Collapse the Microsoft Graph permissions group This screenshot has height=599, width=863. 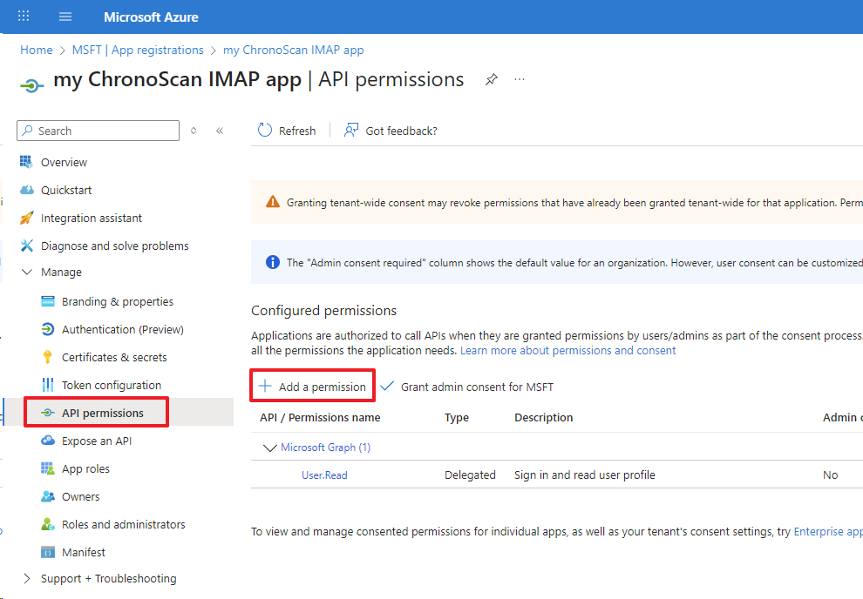(x=268, y=448)
